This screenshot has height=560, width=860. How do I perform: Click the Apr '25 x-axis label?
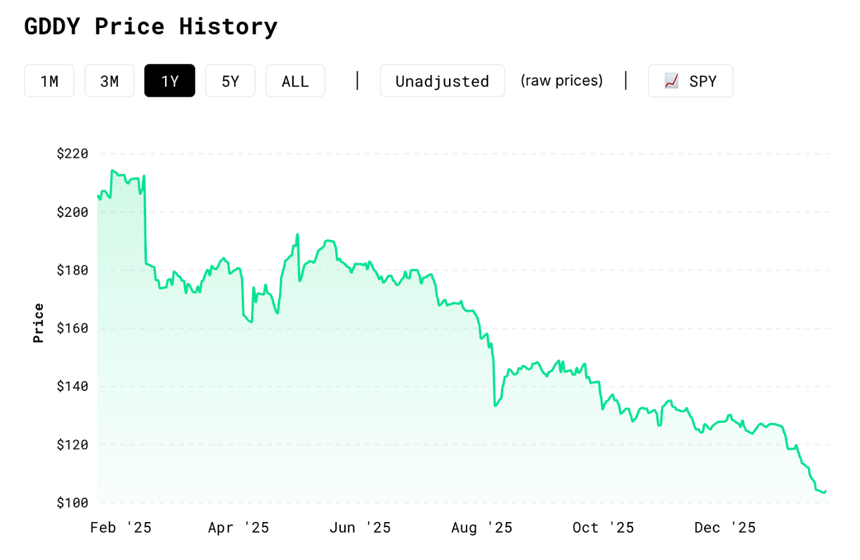click(239, 528)
